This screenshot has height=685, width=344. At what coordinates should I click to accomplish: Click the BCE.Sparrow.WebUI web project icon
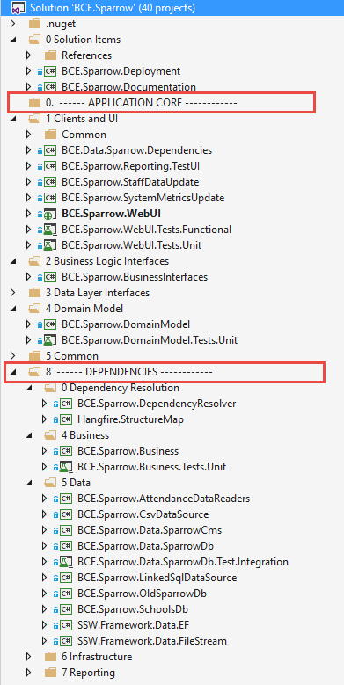click(50, 214)
